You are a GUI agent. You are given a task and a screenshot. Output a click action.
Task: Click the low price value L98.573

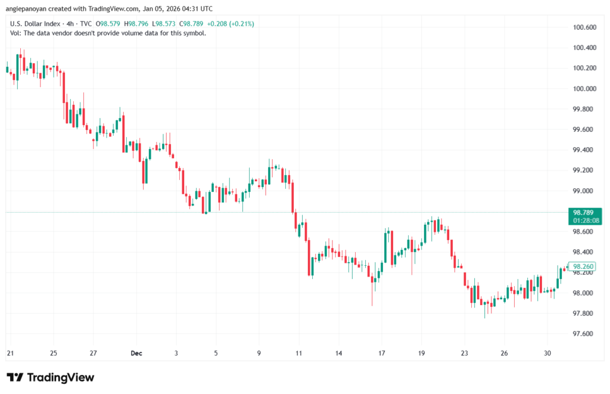[163, 24]
